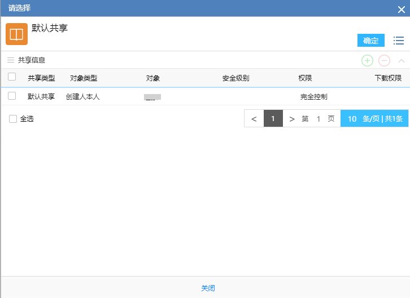The height and width of the screenshot is (298, 410).
Task: Click the green plus add-share icon
Action: pyautogui.click(x=367, y=60)
